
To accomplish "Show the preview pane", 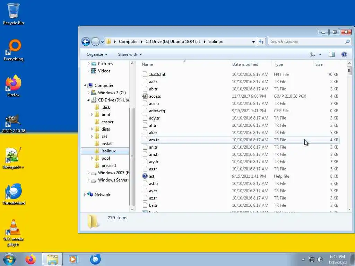I will coord(332,54).
